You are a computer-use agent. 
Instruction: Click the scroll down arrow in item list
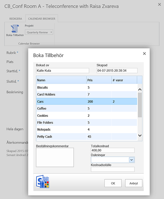(x=140, y=135)
